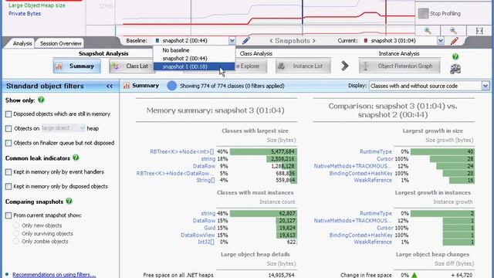Open the Current snapshot dropdown arrow

[441, 41]
